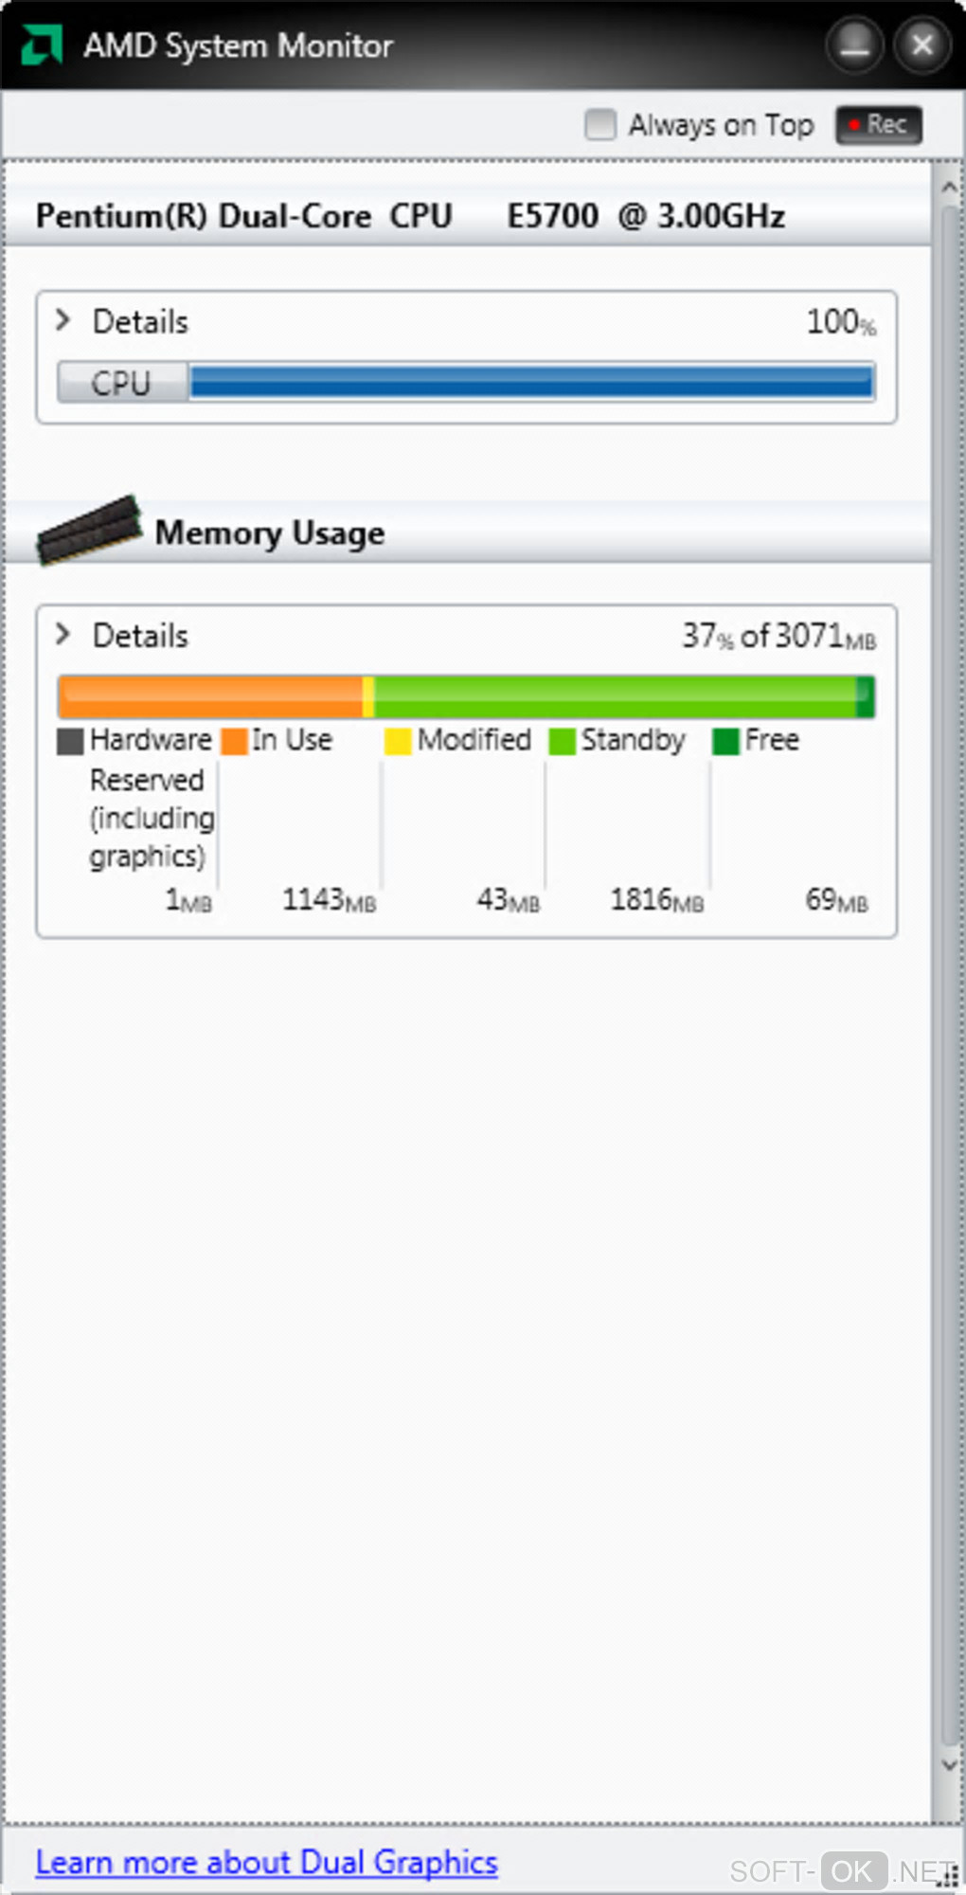966x1895 pixels.
Task: Expand the CPU Details chevron
Action: [63, 320]
